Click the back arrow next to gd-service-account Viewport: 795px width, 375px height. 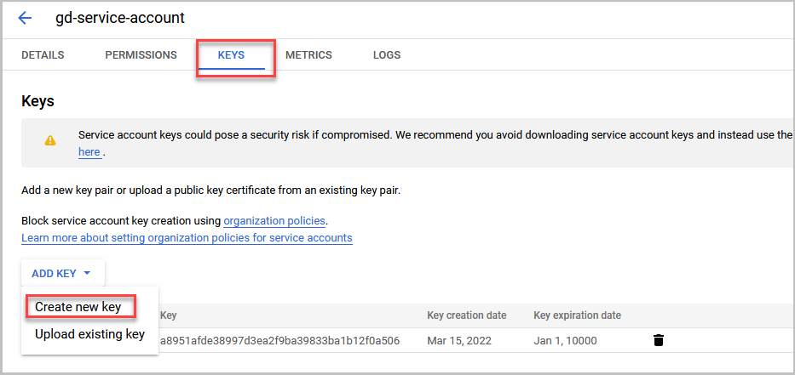pos(25,18)
